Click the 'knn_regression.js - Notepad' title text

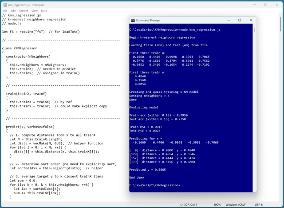click(26, 5)
